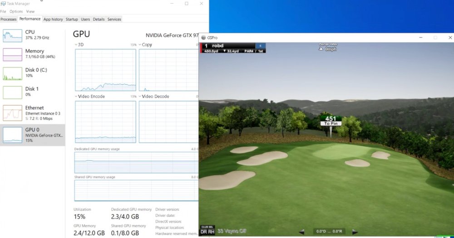454x238 pixels.
Task: Click the DR club selection button
Action: (x=203, y=232)
